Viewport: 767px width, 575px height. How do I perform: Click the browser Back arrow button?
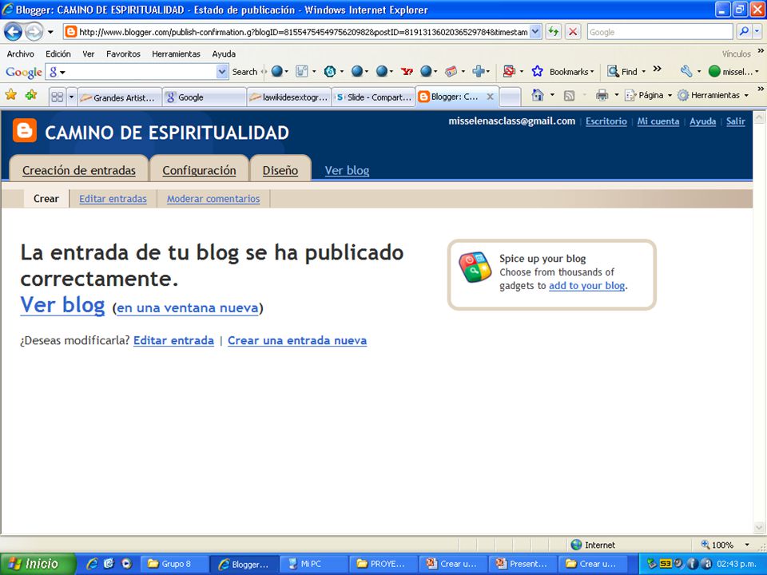14,32
